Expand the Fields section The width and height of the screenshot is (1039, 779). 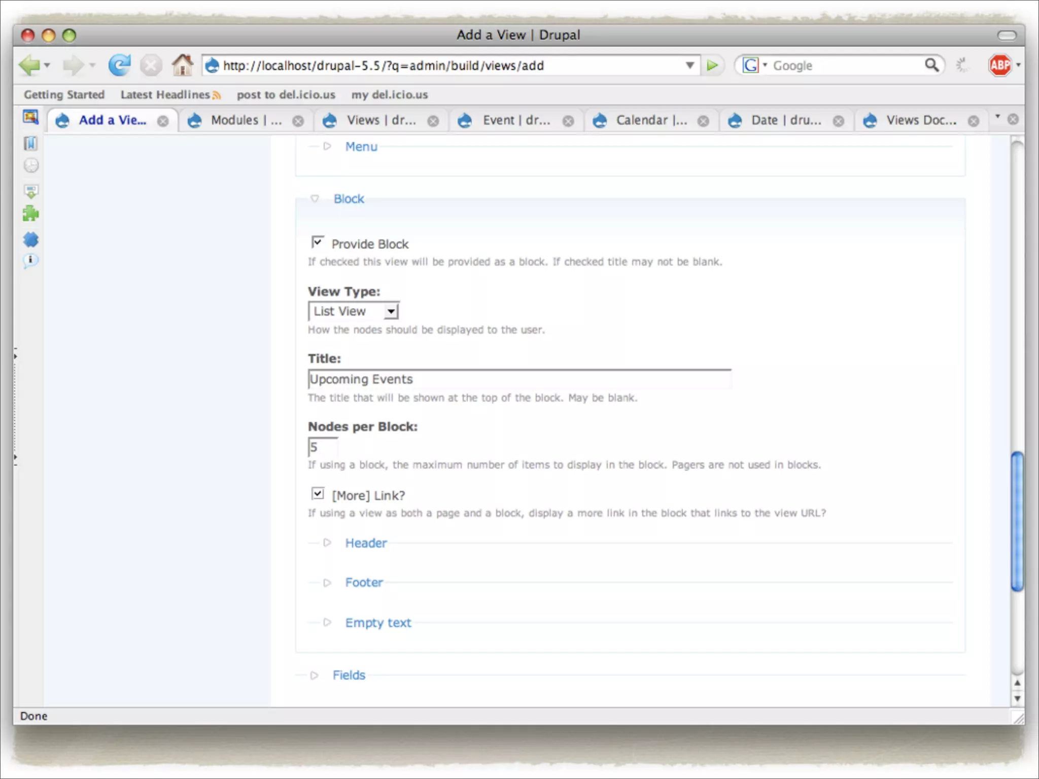[349, 676]
